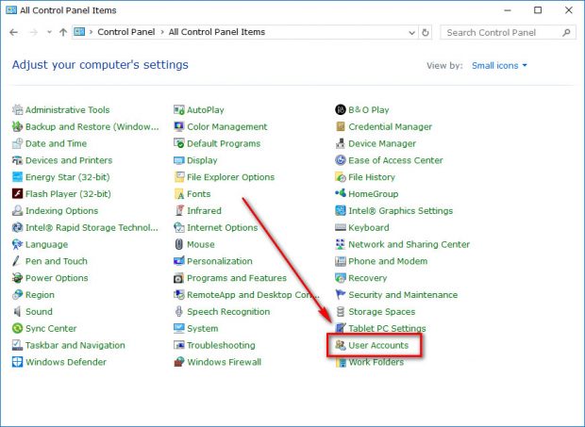Select All Control Panel Items breadcrumb
This screenshot has height=427, width=585.
(217, 32)
